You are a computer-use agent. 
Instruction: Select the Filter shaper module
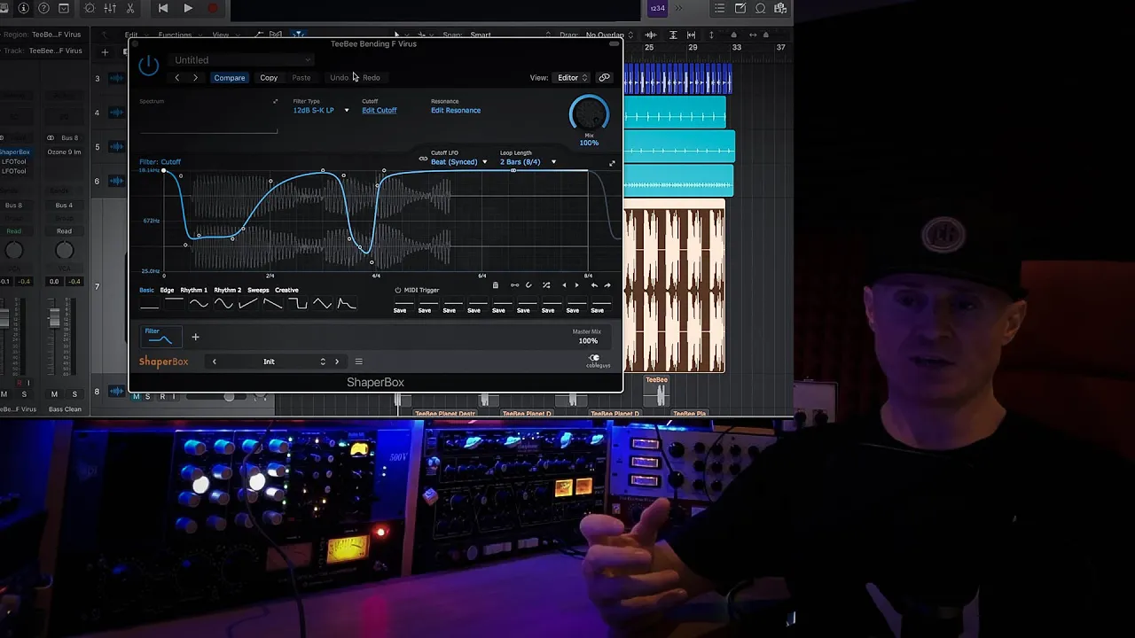click(x=160, y=337)
